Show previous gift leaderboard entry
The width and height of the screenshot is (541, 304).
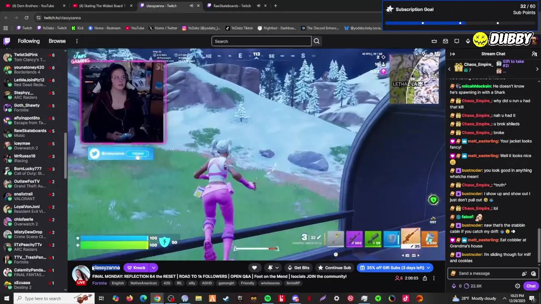[x=449, y=69]
